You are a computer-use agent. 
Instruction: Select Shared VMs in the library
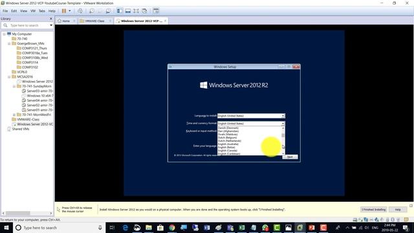pos(18,129)
